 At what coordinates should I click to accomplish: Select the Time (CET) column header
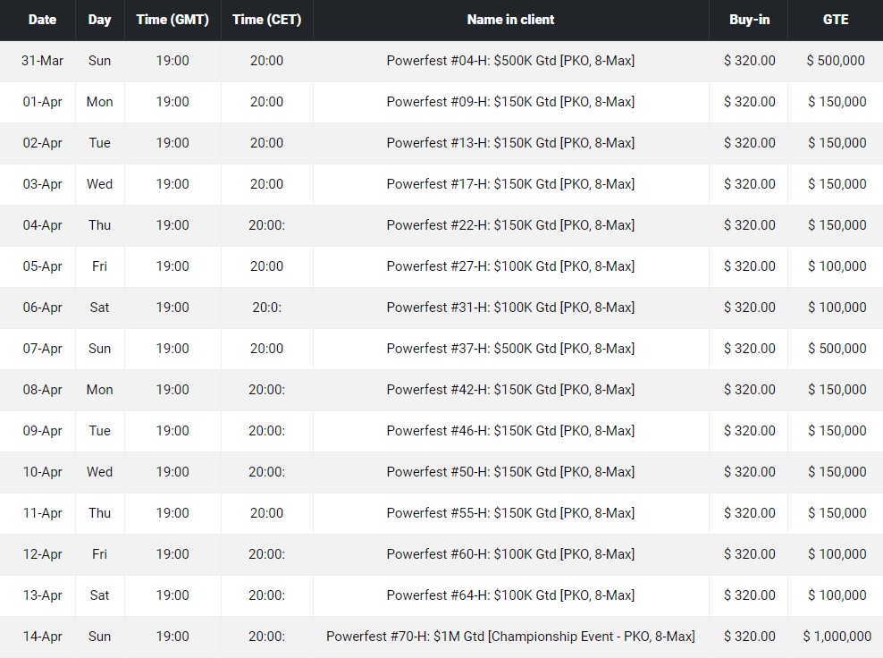pos(266,20)
